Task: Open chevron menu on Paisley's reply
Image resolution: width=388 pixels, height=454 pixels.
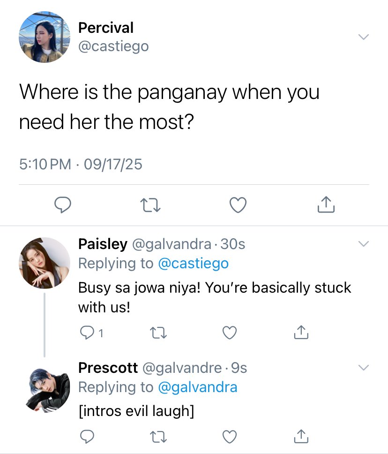Action: (x=364, y=243)
